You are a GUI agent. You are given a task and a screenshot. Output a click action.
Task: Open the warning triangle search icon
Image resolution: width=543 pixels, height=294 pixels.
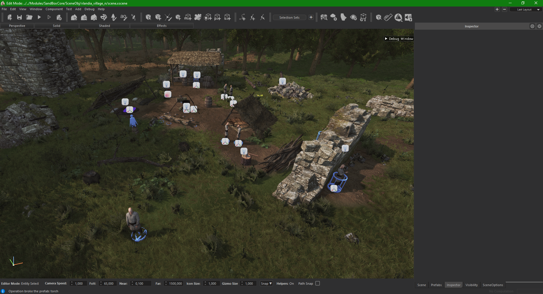(398, 18)
